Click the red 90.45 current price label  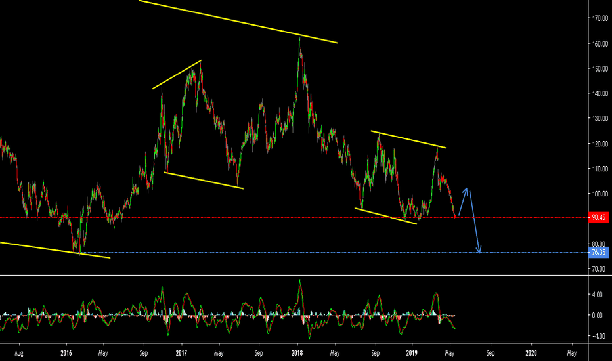[x=598, y=218]
